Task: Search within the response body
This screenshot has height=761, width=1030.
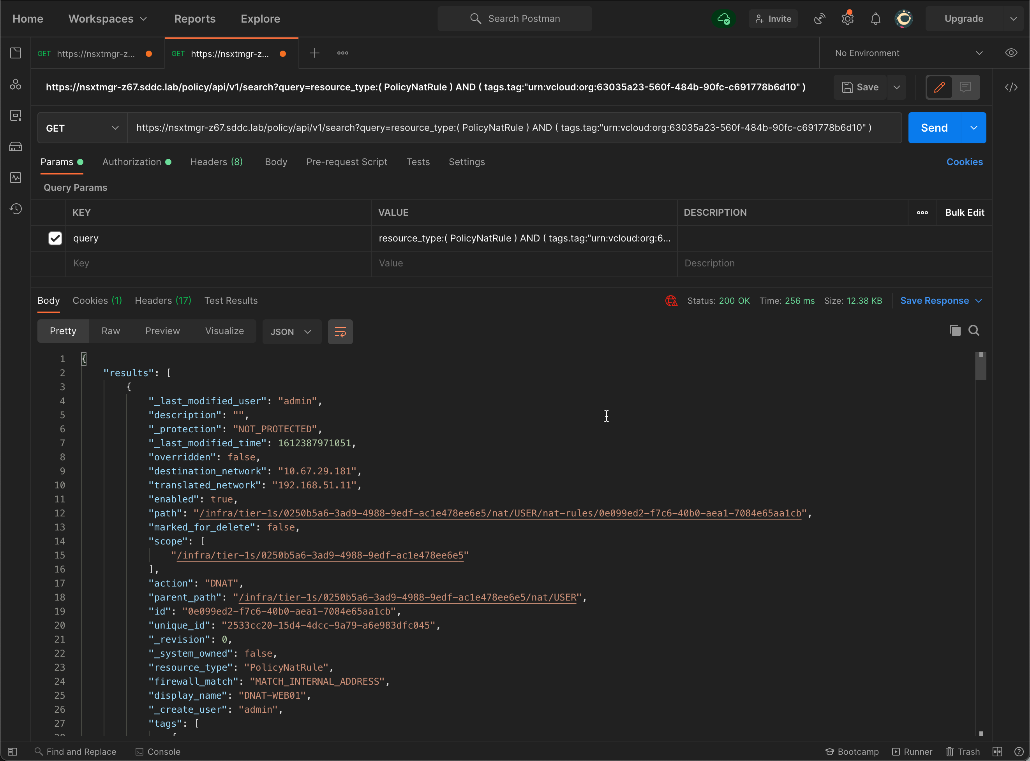Action: coord(974,330)
